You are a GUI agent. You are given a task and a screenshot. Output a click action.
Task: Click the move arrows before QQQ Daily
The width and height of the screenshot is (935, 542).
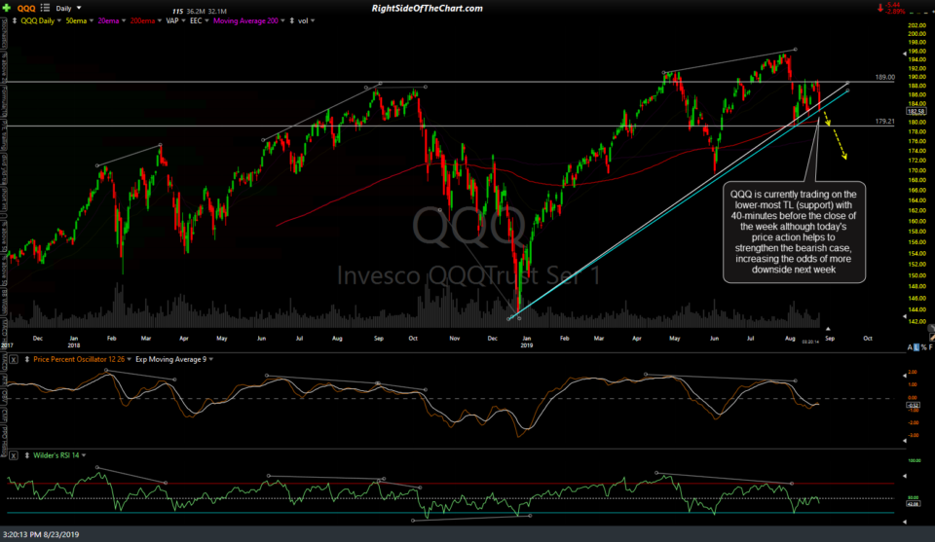[x=15, y=20]
